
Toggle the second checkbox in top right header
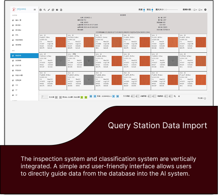200,10
